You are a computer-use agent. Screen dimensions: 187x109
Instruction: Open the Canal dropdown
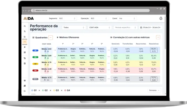pyautogui.click(x=127, y=18)
